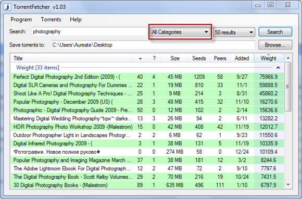Click peers value 111

coord(220,185)
